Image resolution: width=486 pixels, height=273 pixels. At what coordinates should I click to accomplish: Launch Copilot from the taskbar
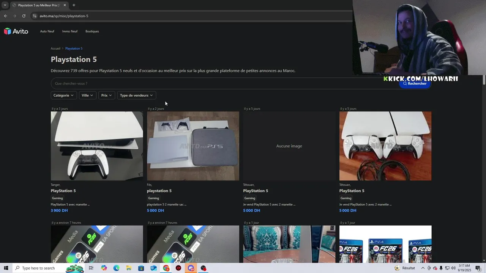[104, 268]
